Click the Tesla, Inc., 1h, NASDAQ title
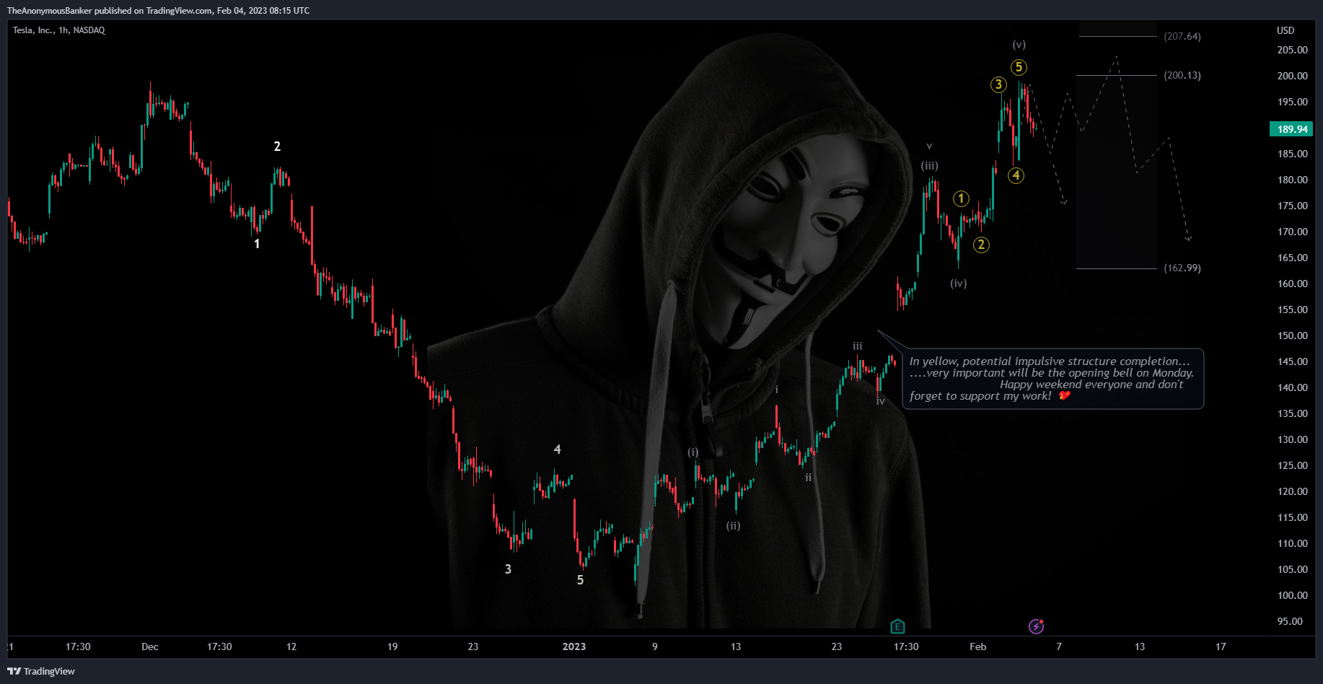Image resolution: width=1323 pixels, height=684 pixels. (58, 30)
